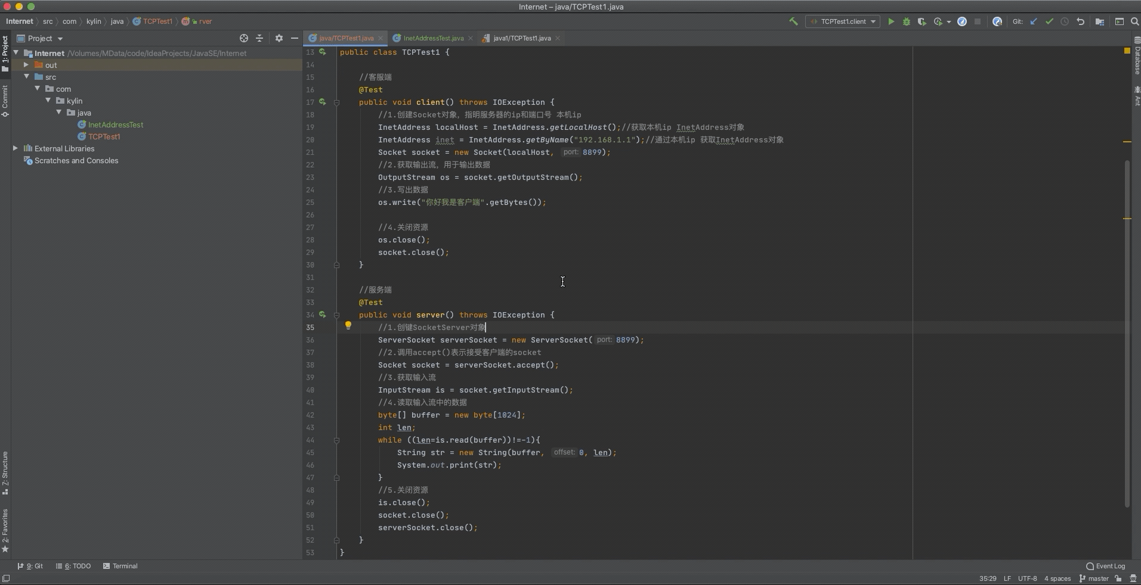Run with Coverage from the toolbar

pyautogui.click(x=922, y=21)
